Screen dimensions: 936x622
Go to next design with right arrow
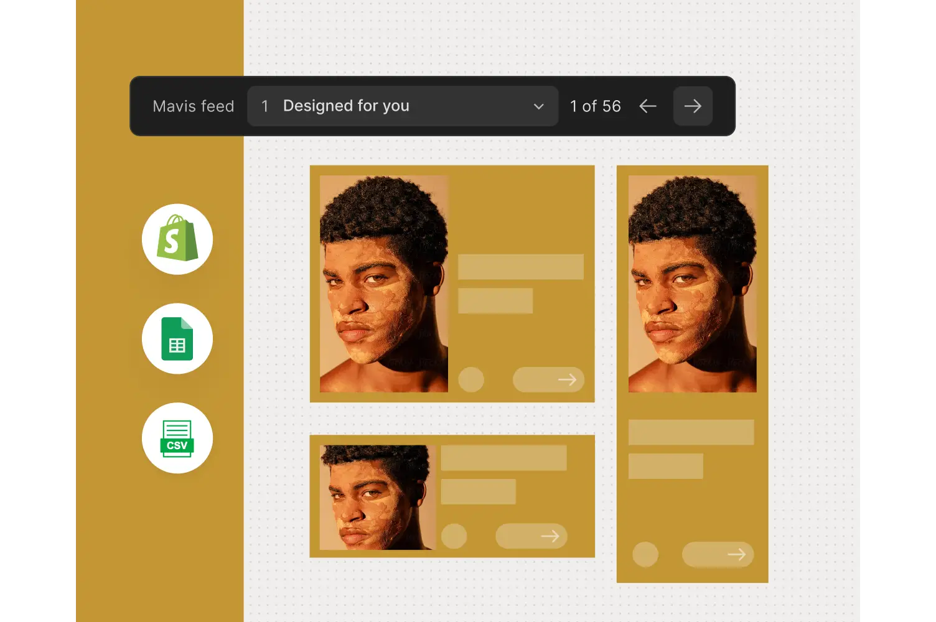693,106
